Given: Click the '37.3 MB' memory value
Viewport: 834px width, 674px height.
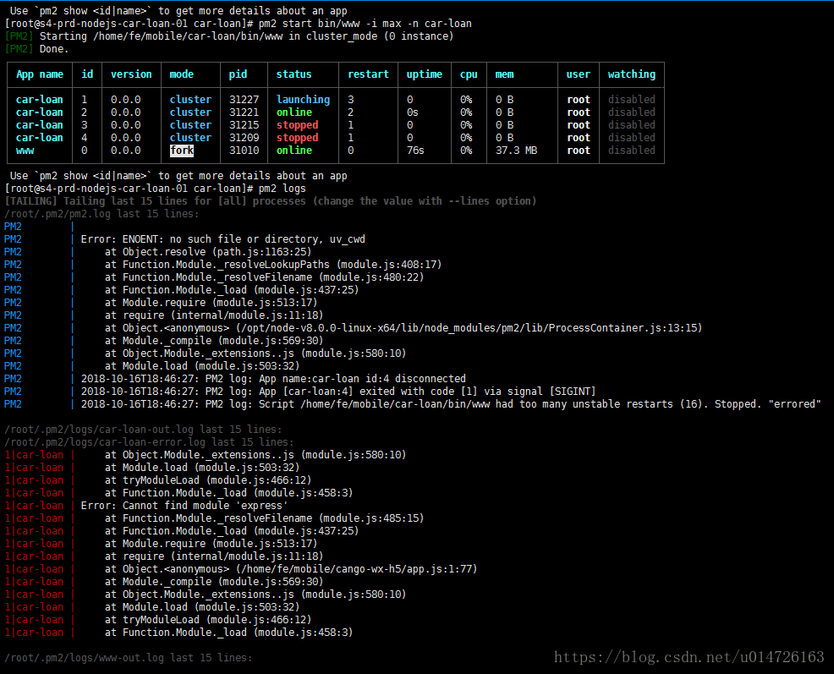Looking at the screenshot, I should [516, 151].
